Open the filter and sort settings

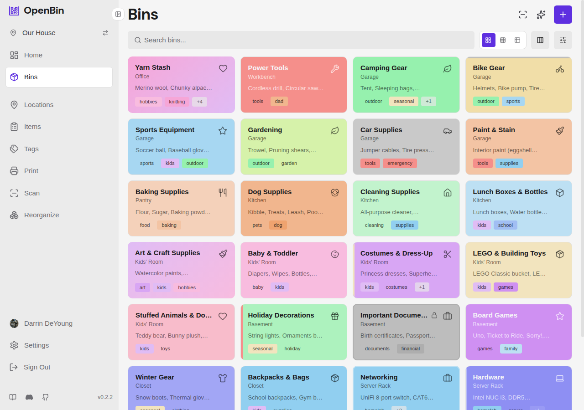coord(563,40)
